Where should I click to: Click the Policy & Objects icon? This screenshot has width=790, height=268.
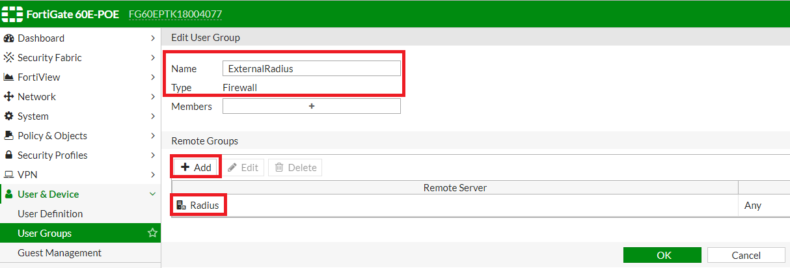[9, 136]
